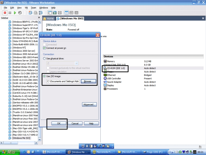Open the VM menu
Viewport: 206px width, 155px height.
coord(26,8)
